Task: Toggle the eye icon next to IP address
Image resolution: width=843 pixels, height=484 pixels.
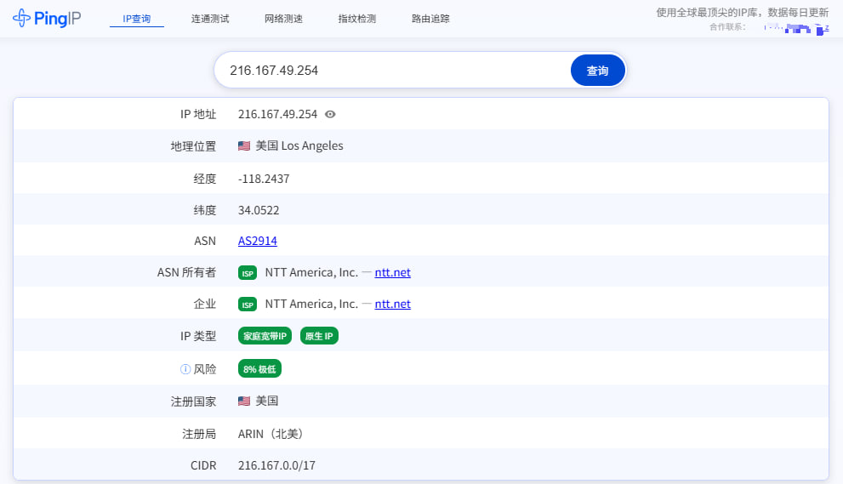Action: [330, 114]
